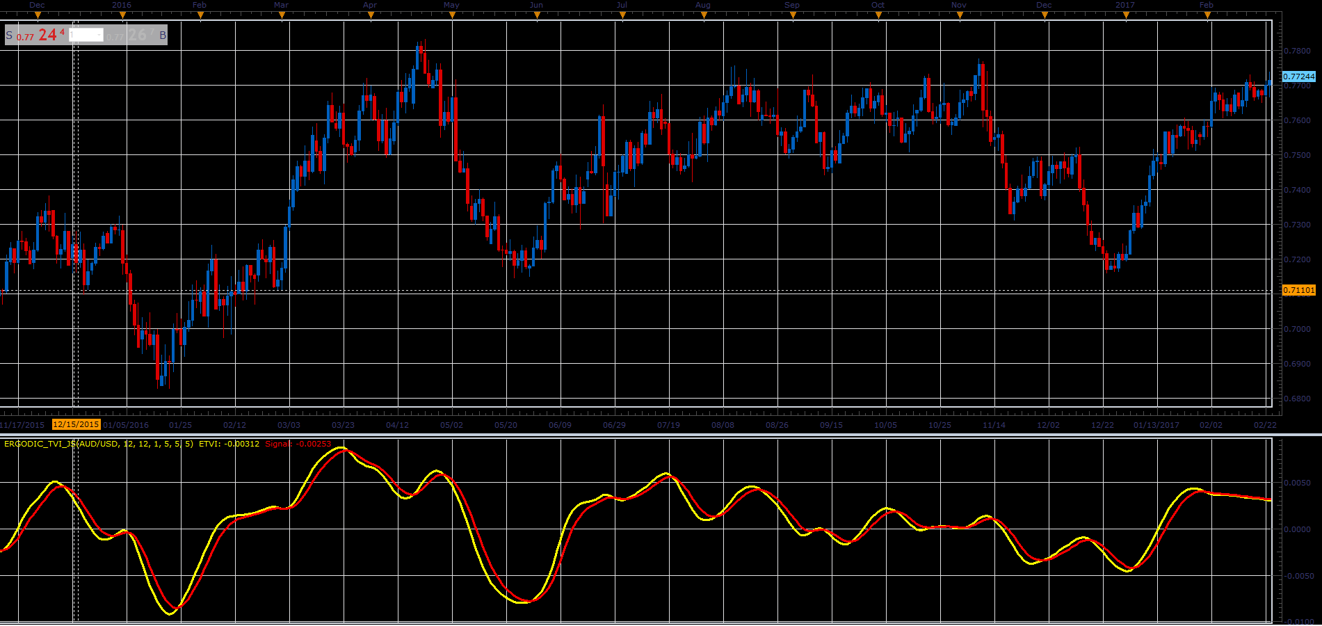Click the 0.6800 price axis label

pyautogui.click(x=1298, y=399)
